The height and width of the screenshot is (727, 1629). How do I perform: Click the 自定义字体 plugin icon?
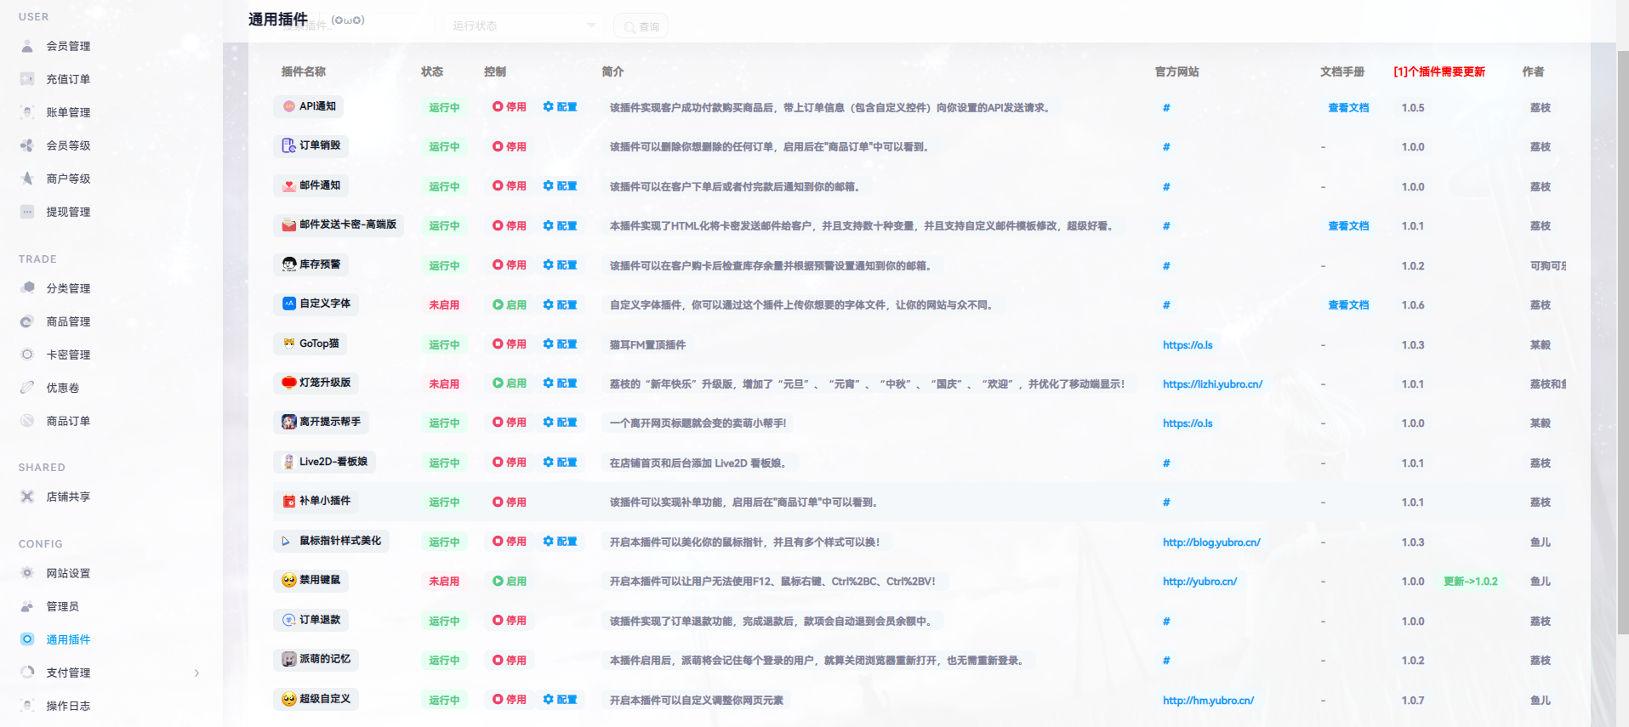(x=289, y=304)
